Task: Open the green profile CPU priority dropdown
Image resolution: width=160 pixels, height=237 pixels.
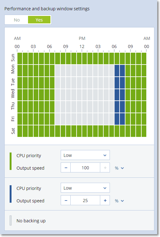Action: pos(85,155)
